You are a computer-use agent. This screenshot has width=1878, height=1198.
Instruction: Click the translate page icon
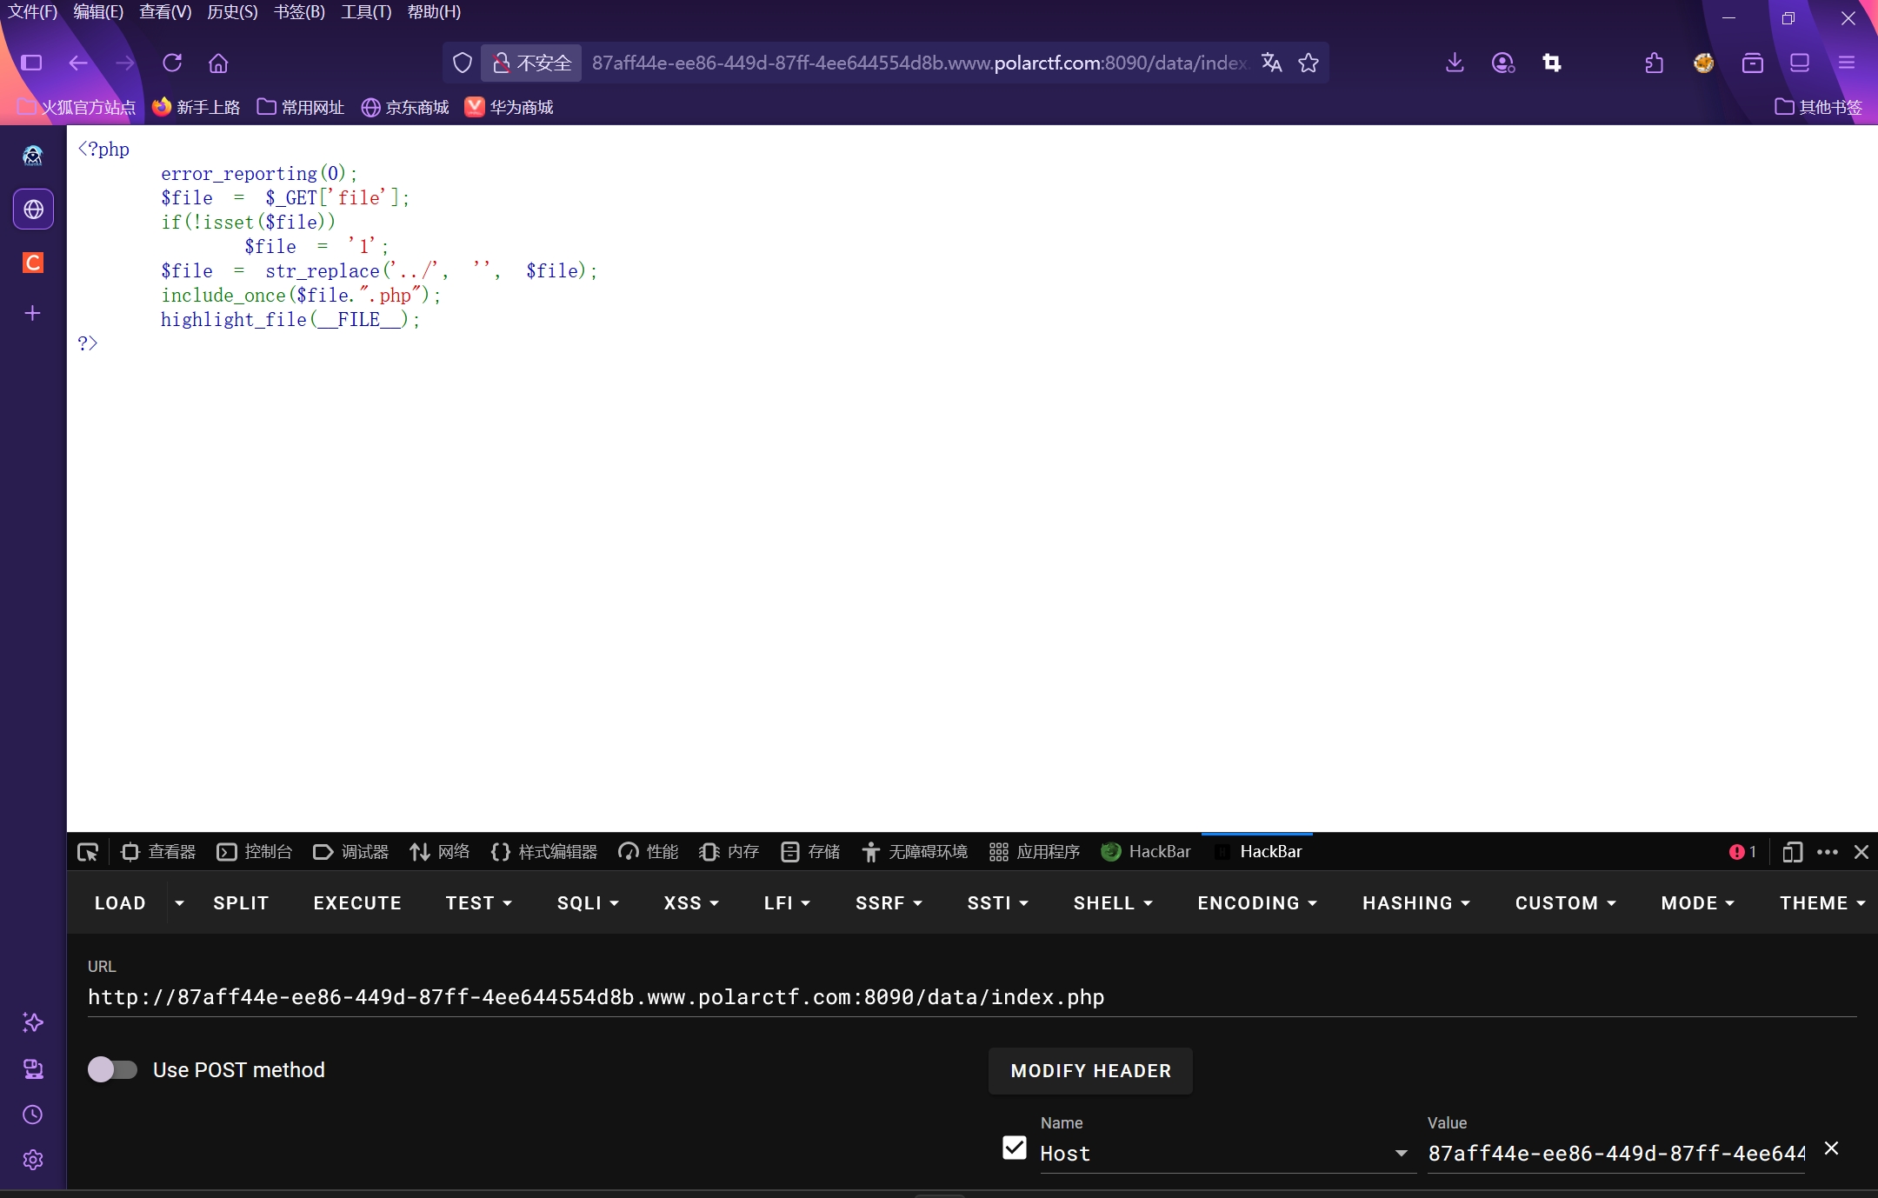click(1271, 63)
